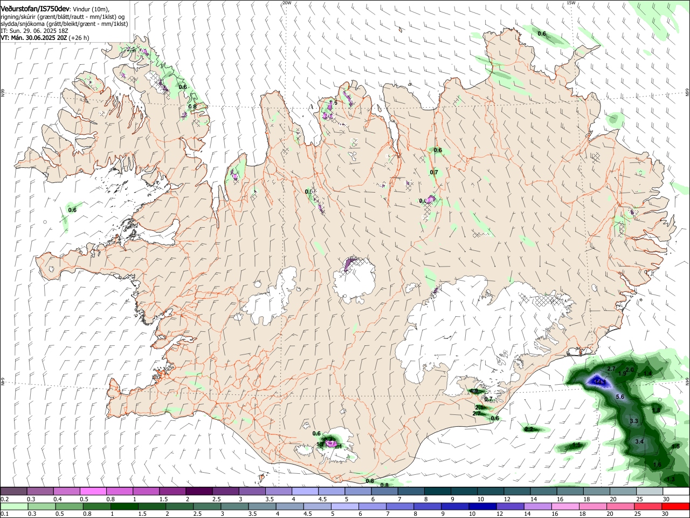The width and height of the screenshot is (690, 518).
Task: Click the 3.3 precipitation value offshore
Action: (x=634, y=421)
